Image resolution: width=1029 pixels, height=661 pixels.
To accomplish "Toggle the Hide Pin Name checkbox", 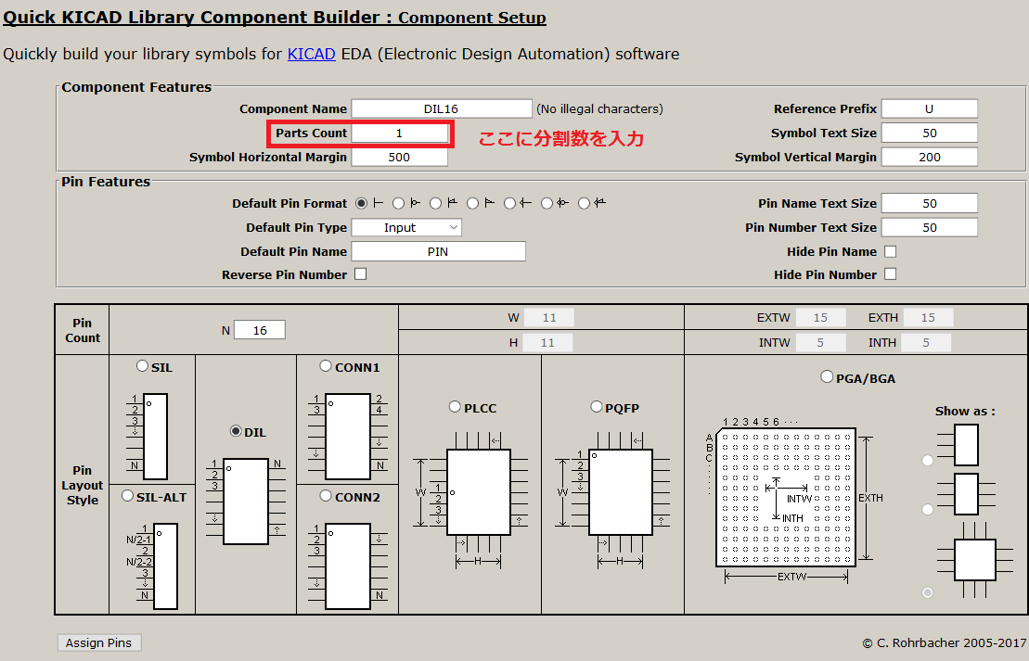I will 891,251.
